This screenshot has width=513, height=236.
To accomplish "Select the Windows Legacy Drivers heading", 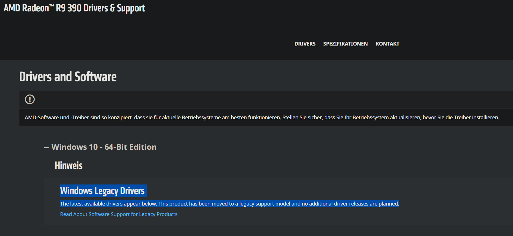I will [x=102, y=191].
